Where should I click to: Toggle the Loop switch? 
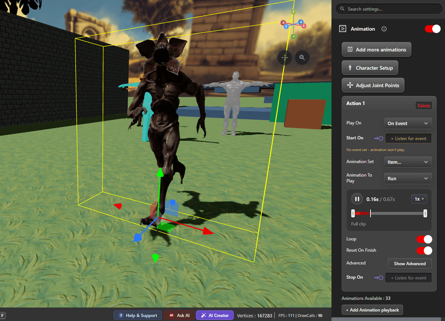(424, 239)
